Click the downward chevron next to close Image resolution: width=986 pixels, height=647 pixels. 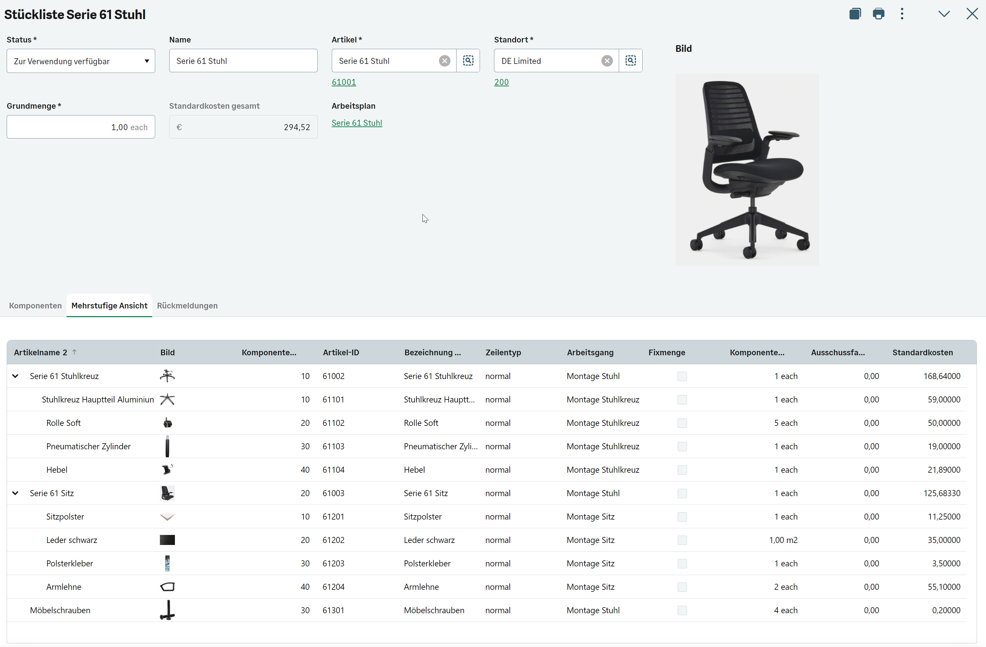944,14
